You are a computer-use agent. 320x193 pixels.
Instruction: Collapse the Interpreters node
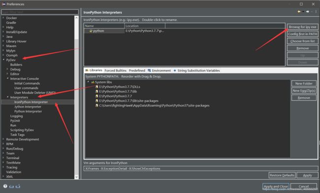click(7, 97)
